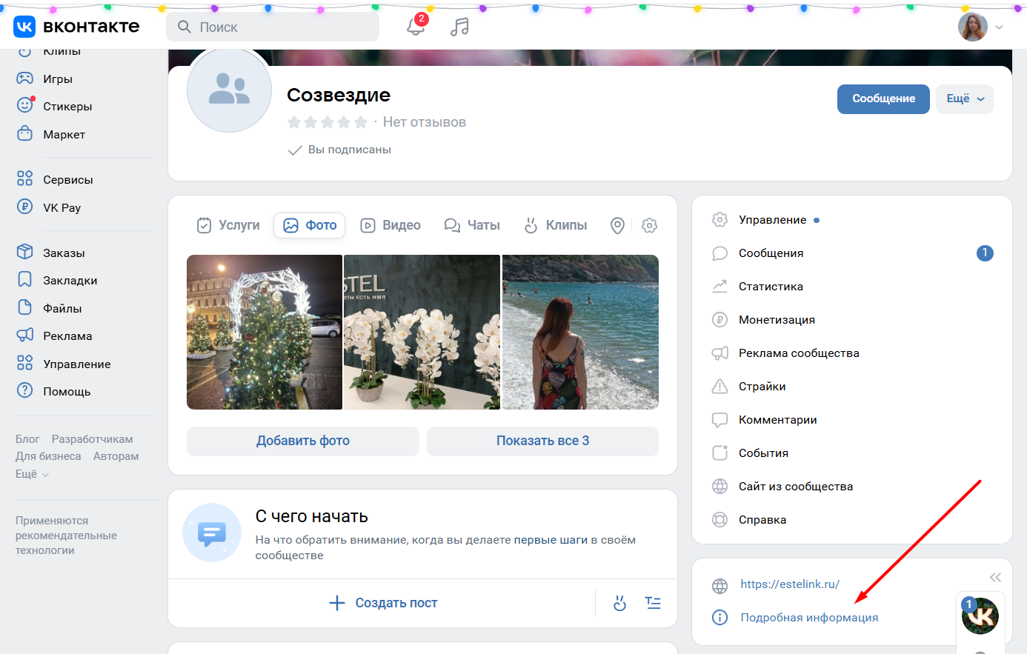Open Заказы box icon in sidebar
1027x654 pixels.
point(25,253)
